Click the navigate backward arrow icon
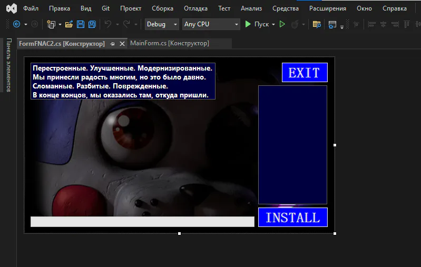This screenshot has height=267, width=421. tap(17, 24)
